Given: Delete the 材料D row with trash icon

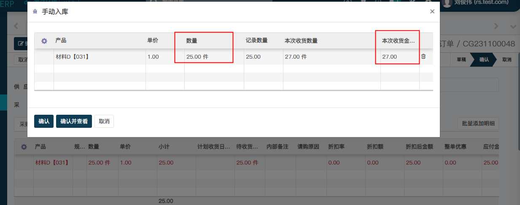Looking at the screenshot, I should (x=423, y=57).
